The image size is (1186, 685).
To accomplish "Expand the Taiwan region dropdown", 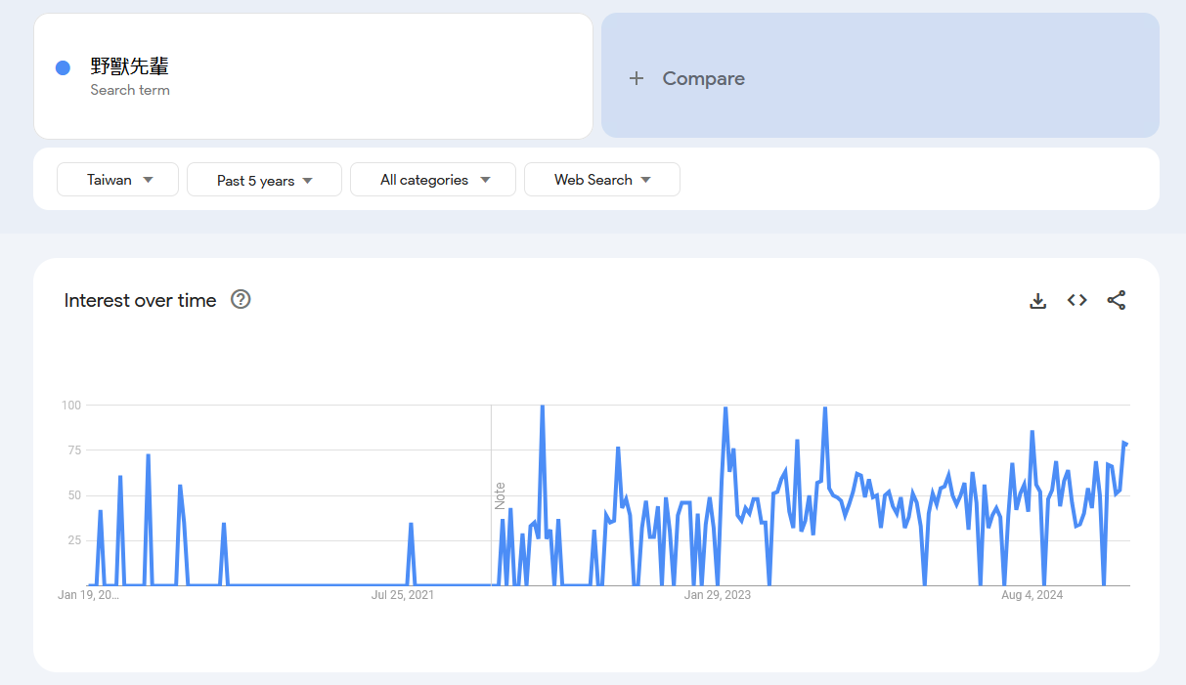I will (118, 180).
